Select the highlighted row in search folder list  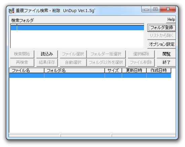[x=77, y=28]
